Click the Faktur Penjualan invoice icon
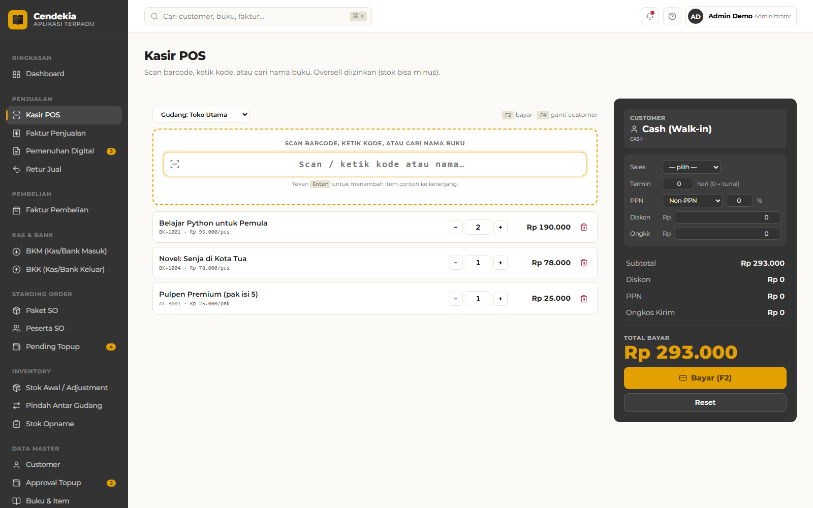 16,133
